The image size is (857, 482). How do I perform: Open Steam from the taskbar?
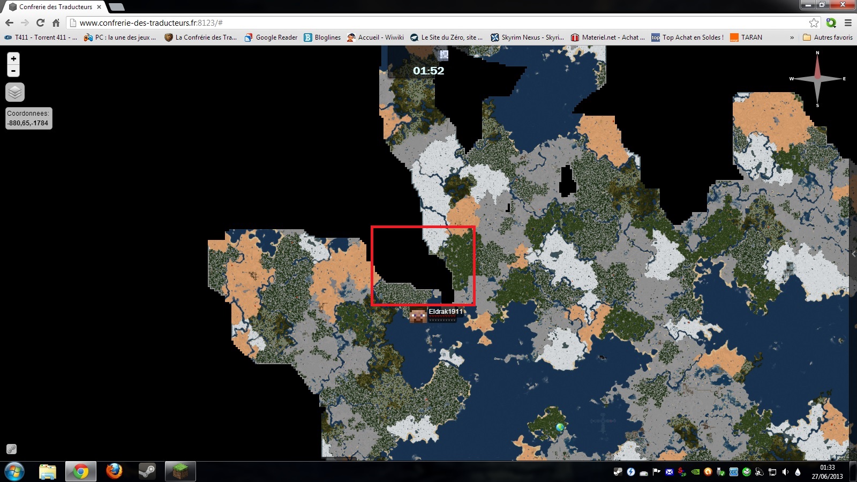click(147, 472)
